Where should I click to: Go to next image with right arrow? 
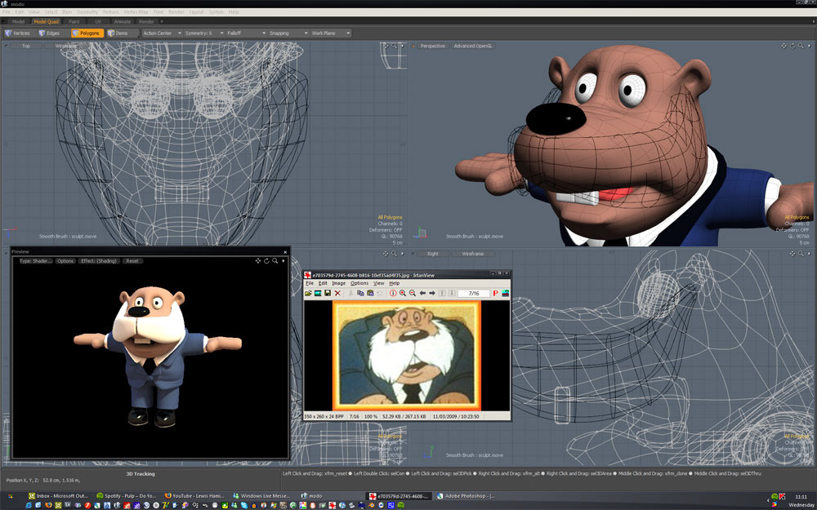click(x=432, y=293)
